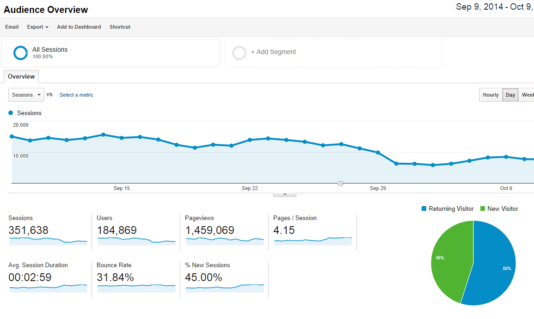Click the Sep 15 axis label
Image resolution: width=534 pixels, height=319 pixels.
click(x=122, y=188)
